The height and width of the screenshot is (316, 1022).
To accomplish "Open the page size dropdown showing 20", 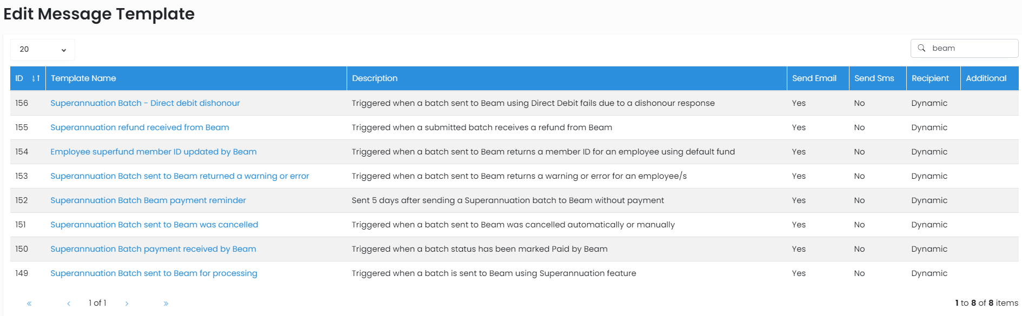I will click(x=42, y=49).
